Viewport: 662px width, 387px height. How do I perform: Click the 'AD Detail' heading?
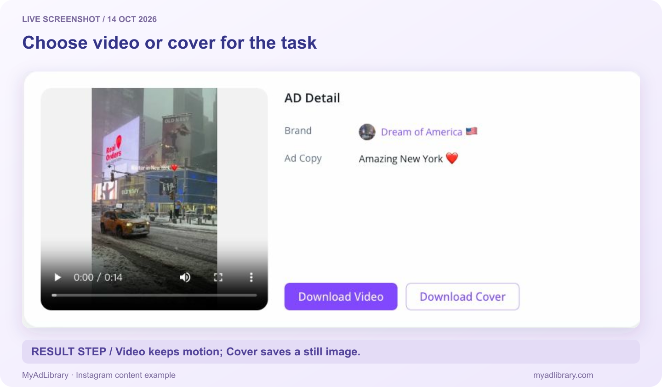312,98
